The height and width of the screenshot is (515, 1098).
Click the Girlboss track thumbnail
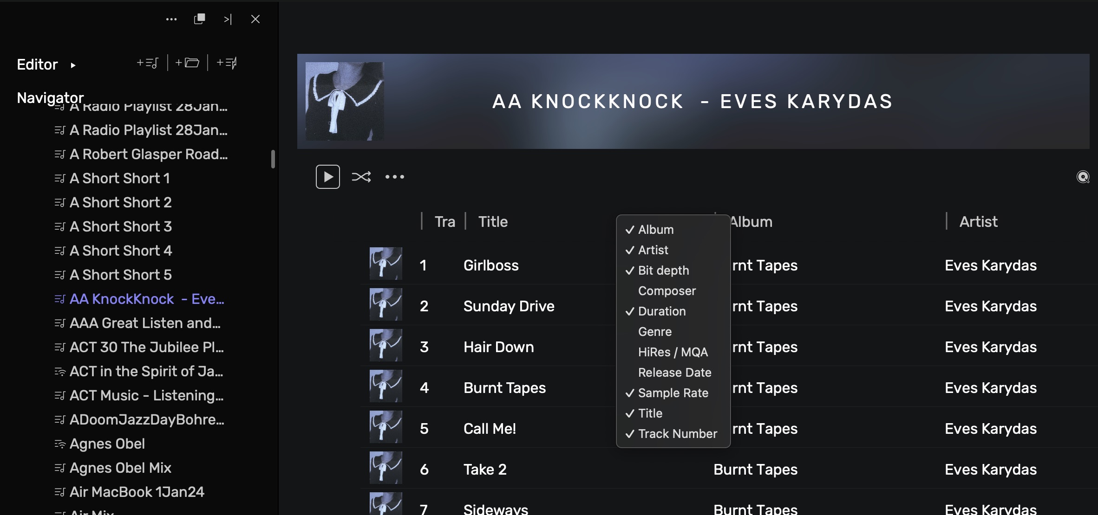click(386, 264)
